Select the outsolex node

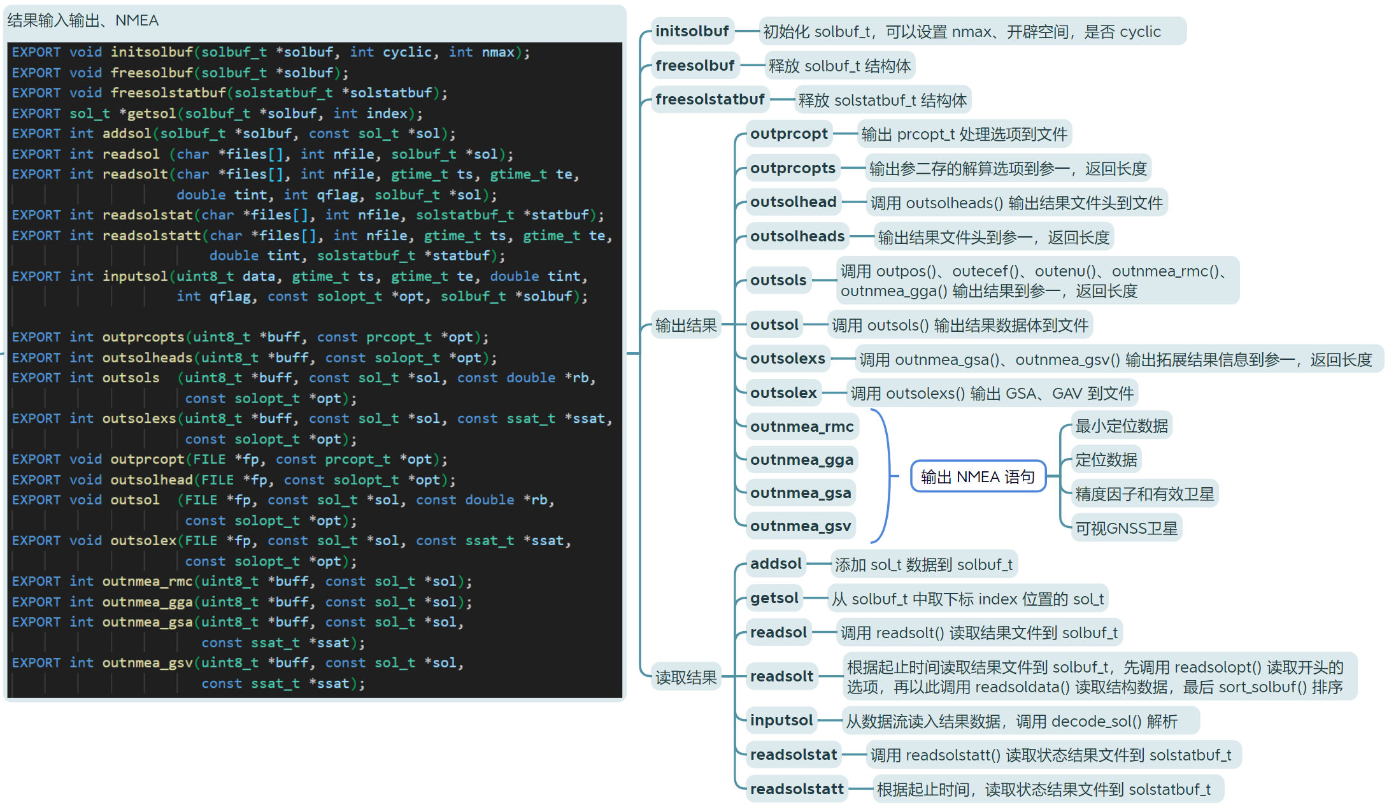point(783,393)
